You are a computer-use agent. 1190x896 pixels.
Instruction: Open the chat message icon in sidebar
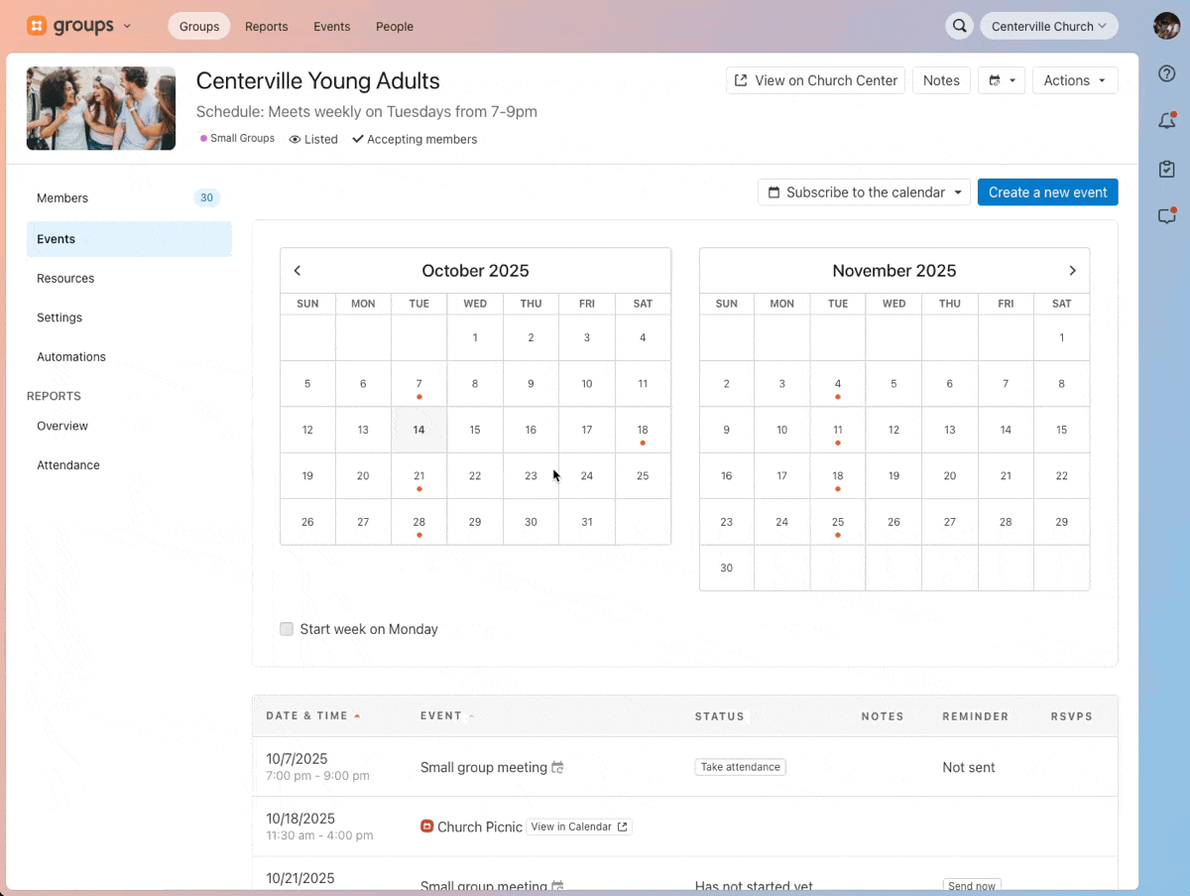click(x=1167, y=216)
